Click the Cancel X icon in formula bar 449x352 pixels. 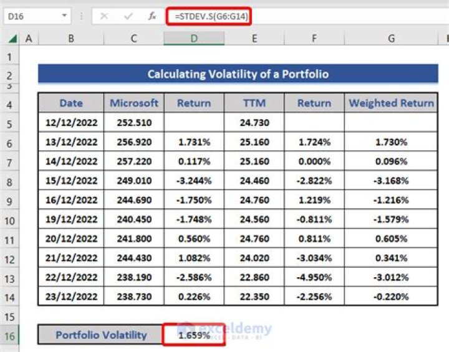click(104, 17)
